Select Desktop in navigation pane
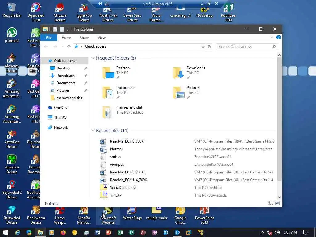This screenshot has height=237, width=316. (63, 68)
